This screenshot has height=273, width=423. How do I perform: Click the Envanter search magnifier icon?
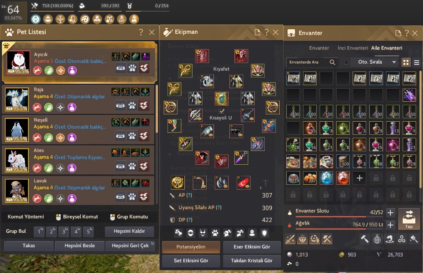pos(332,62)
